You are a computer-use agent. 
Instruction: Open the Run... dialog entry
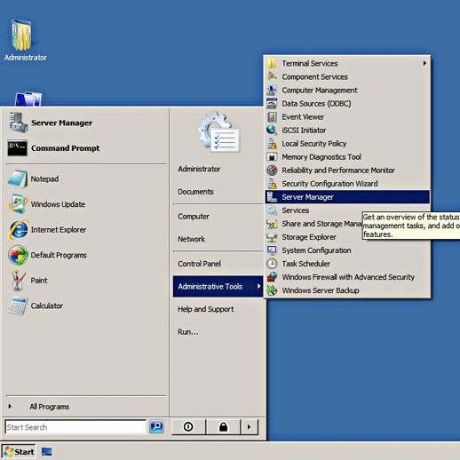tap(188, 332)
